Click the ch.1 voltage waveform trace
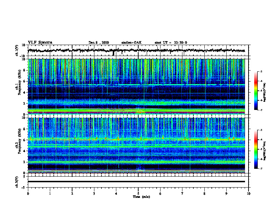This screenshot has height=217, width=280. 136,50
